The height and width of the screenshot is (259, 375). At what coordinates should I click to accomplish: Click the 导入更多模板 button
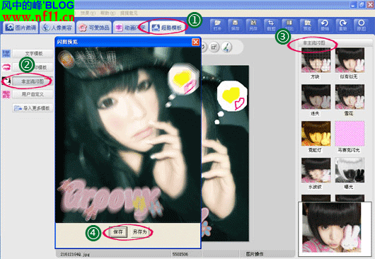point(33,108)
